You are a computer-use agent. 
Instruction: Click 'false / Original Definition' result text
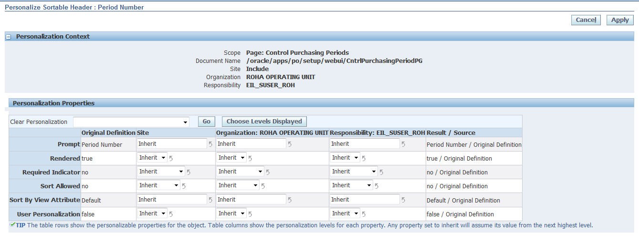click(x=460, y=214)
